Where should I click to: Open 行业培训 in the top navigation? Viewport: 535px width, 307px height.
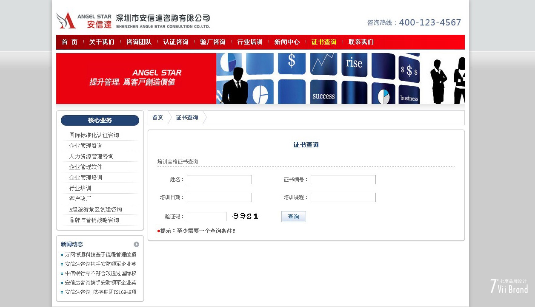pyautogui.click(x=250, y=42)
